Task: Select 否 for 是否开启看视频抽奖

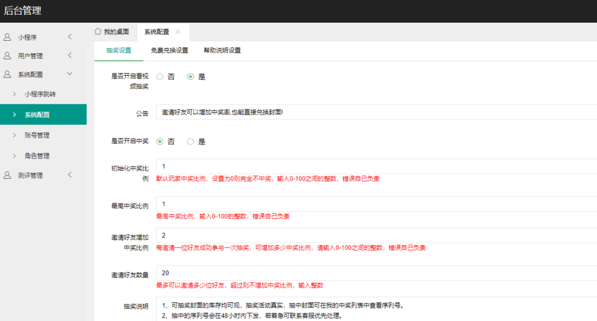Action: (x=160, y=76)
